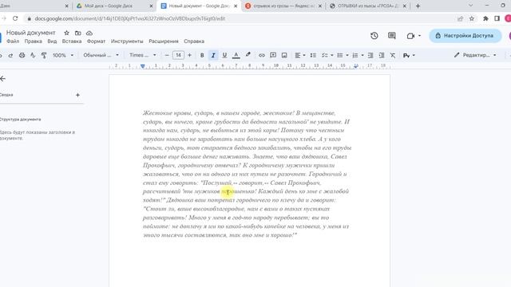Image resolution: width=511 pixels, height=287 pixels.
Task: Turn off italic formatting
Action: pos(213,55)
